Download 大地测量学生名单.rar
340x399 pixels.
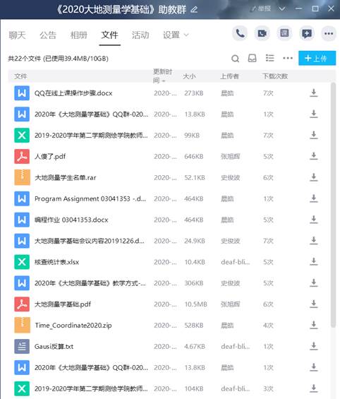[x=314, y=177]
